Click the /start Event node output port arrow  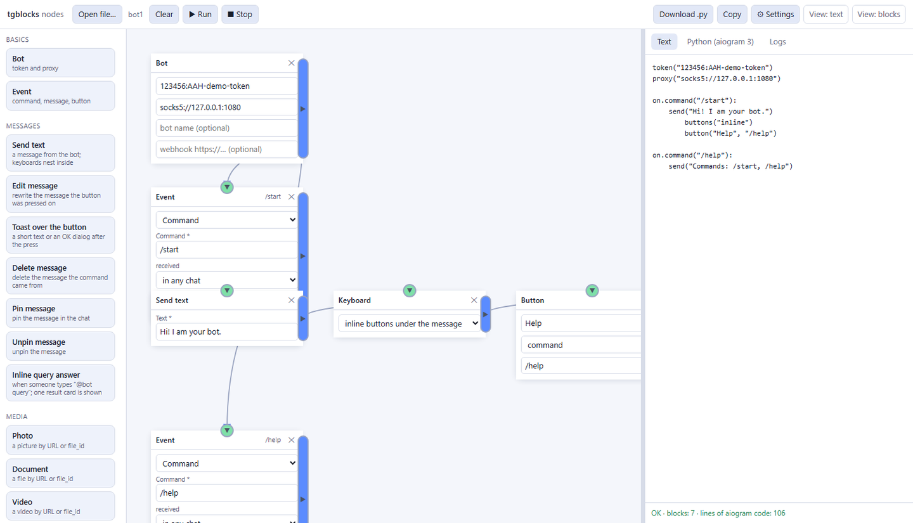pos(303,256)
